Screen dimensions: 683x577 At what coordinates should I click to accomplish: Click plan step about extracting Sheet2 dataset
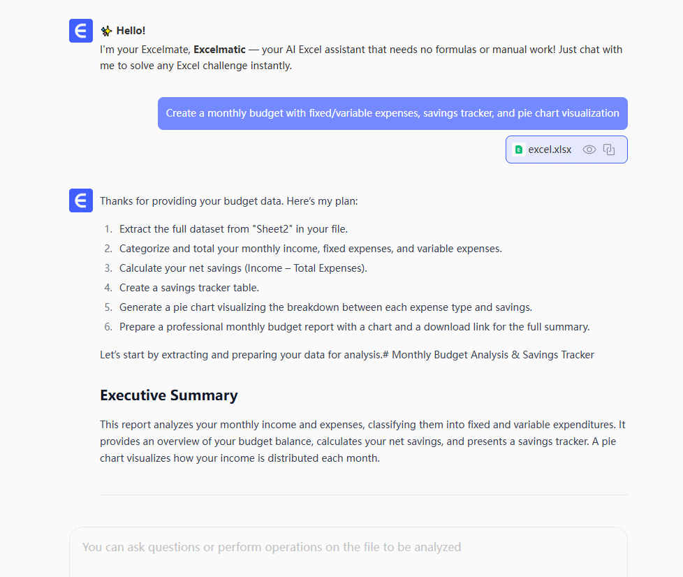tap(233, 229)
